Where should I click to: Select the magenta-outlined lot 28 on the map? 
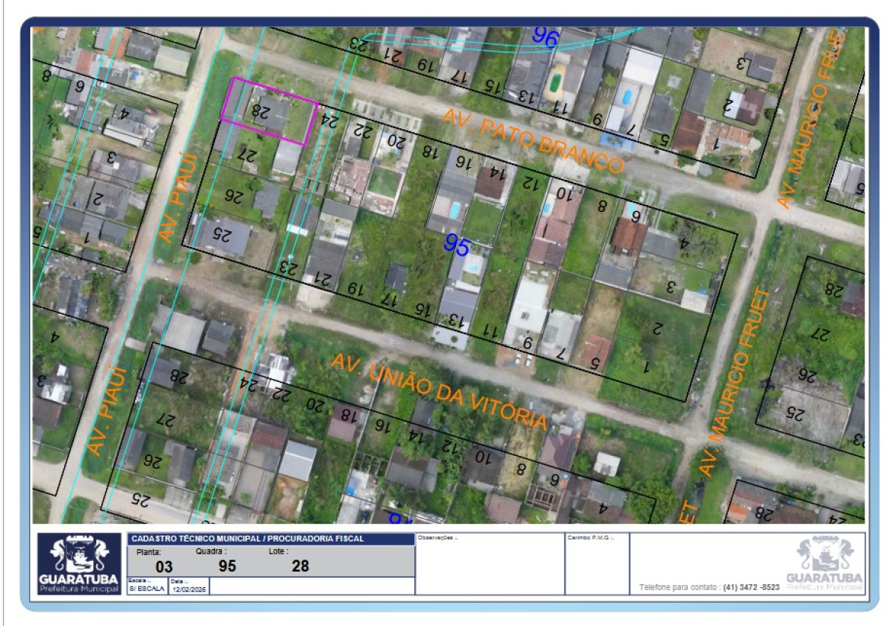click(x=269, y=111)
